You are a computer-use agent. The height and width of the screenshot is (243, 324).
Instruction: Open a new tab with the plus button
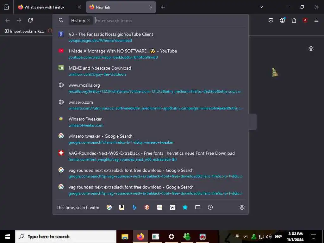163,7
